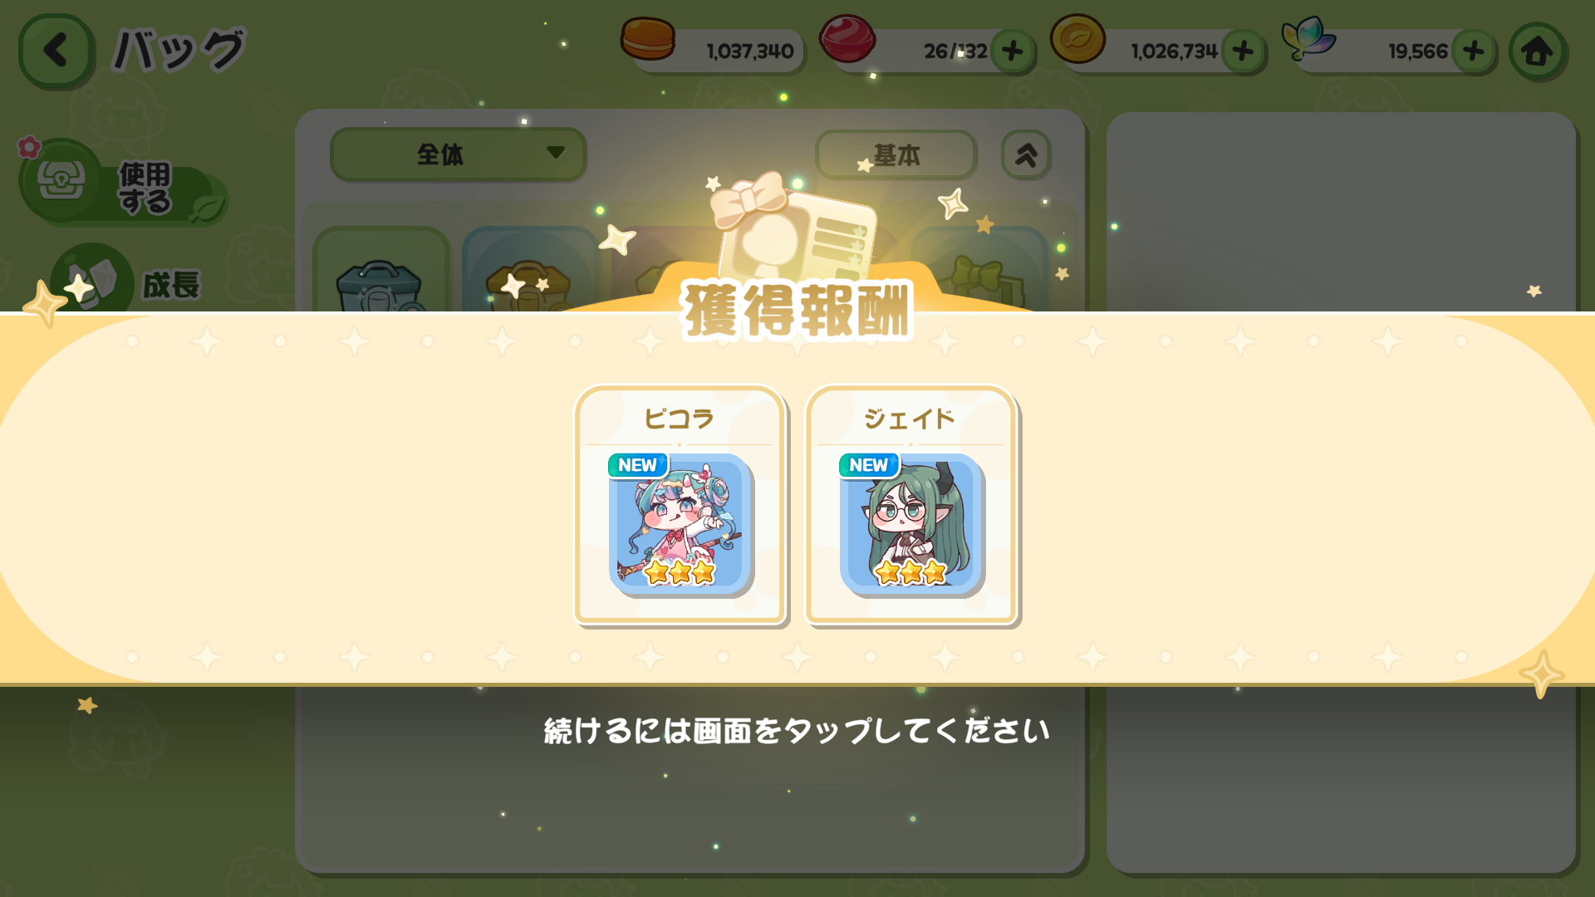Click the 獲得報酬 title banner

coord(797,311)
